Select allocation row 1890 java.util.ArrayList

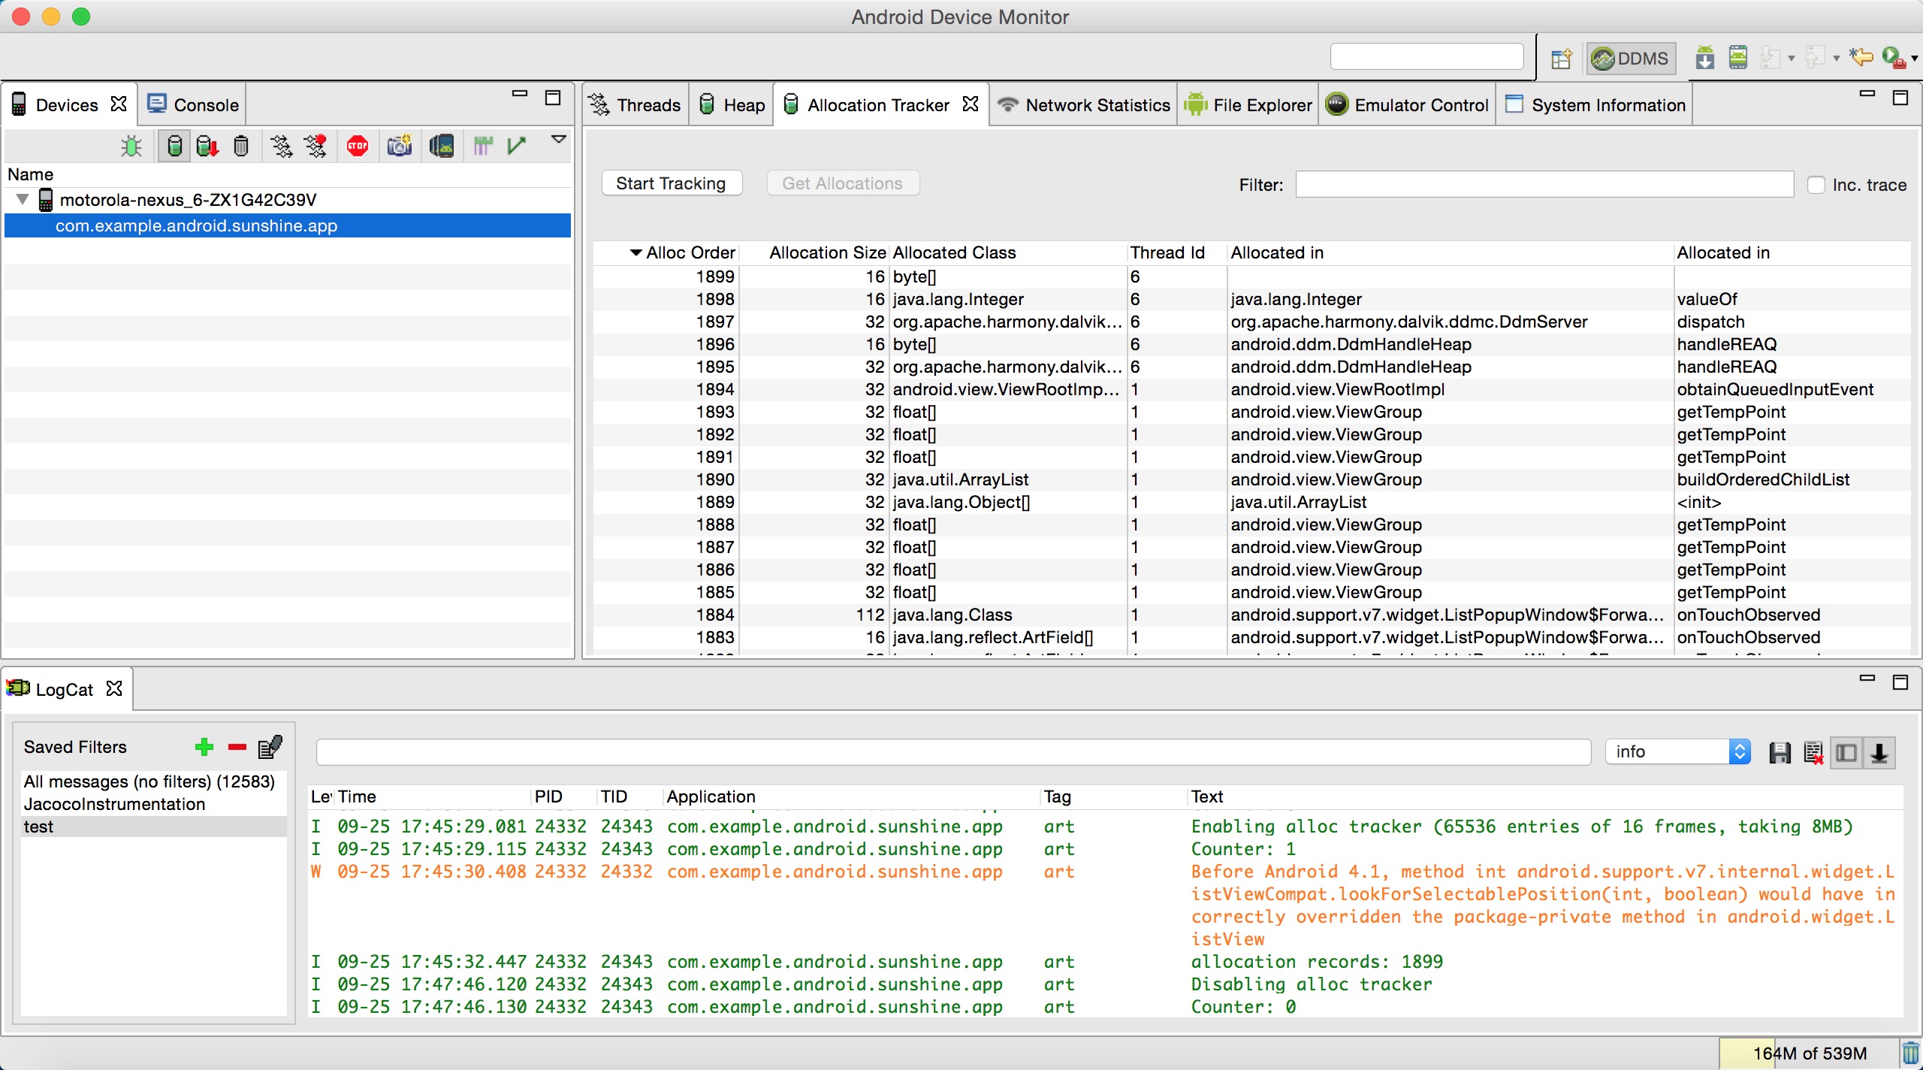[x=1251, y=479]
